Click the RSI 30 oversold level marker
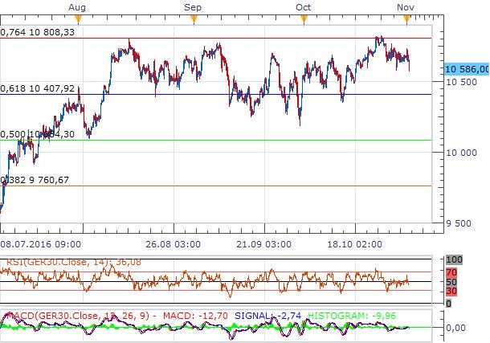 click(451, 291)
